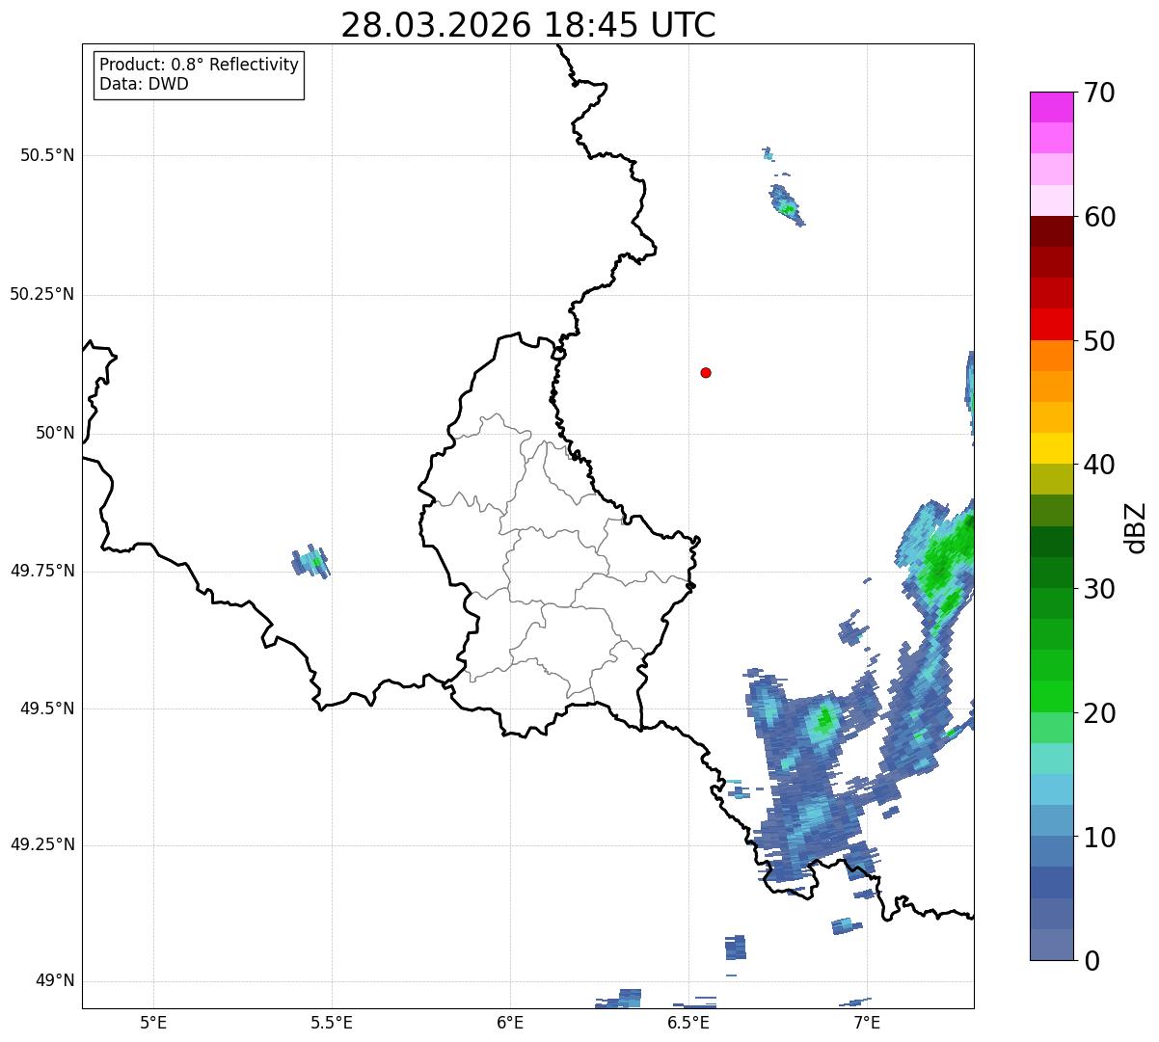Click the 49.5°N latitude label

(47, 708)
